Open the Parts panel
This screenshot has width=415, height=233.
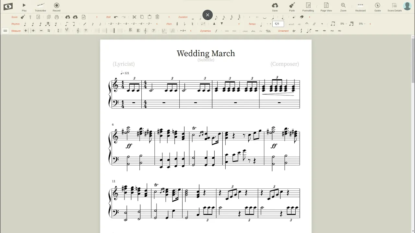292,6
